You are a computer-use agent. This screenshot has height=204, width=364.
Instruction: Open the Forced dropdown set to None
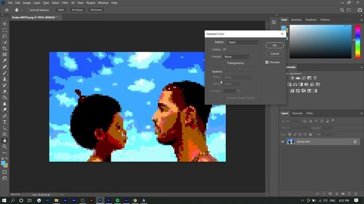click(x=237, y=57)
